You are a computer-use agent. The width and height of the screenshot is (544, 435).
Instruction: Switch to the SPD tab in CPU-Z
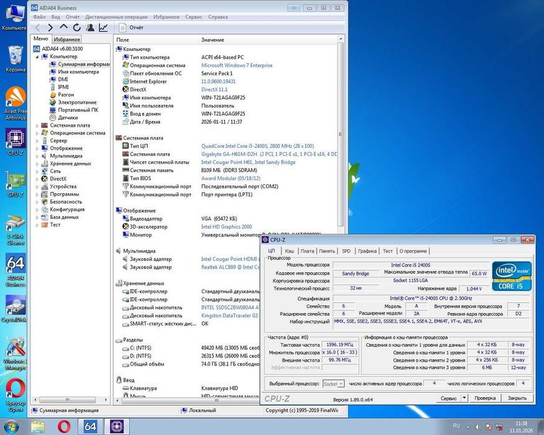[346, 251]
